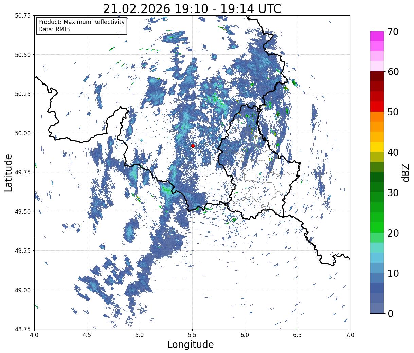Click the latitude tick label 50.00
414x353 pixels.
22,133
